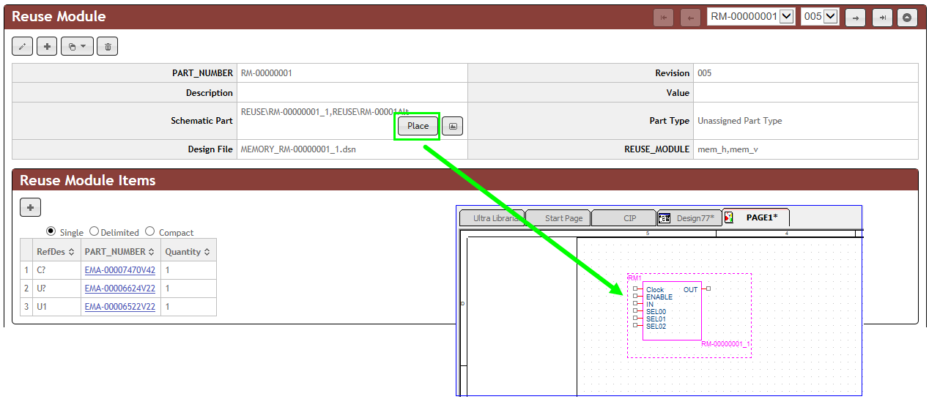Select the Compact radio option
The height and width of the screenshot is (402, 929).
tap(149, 231)
